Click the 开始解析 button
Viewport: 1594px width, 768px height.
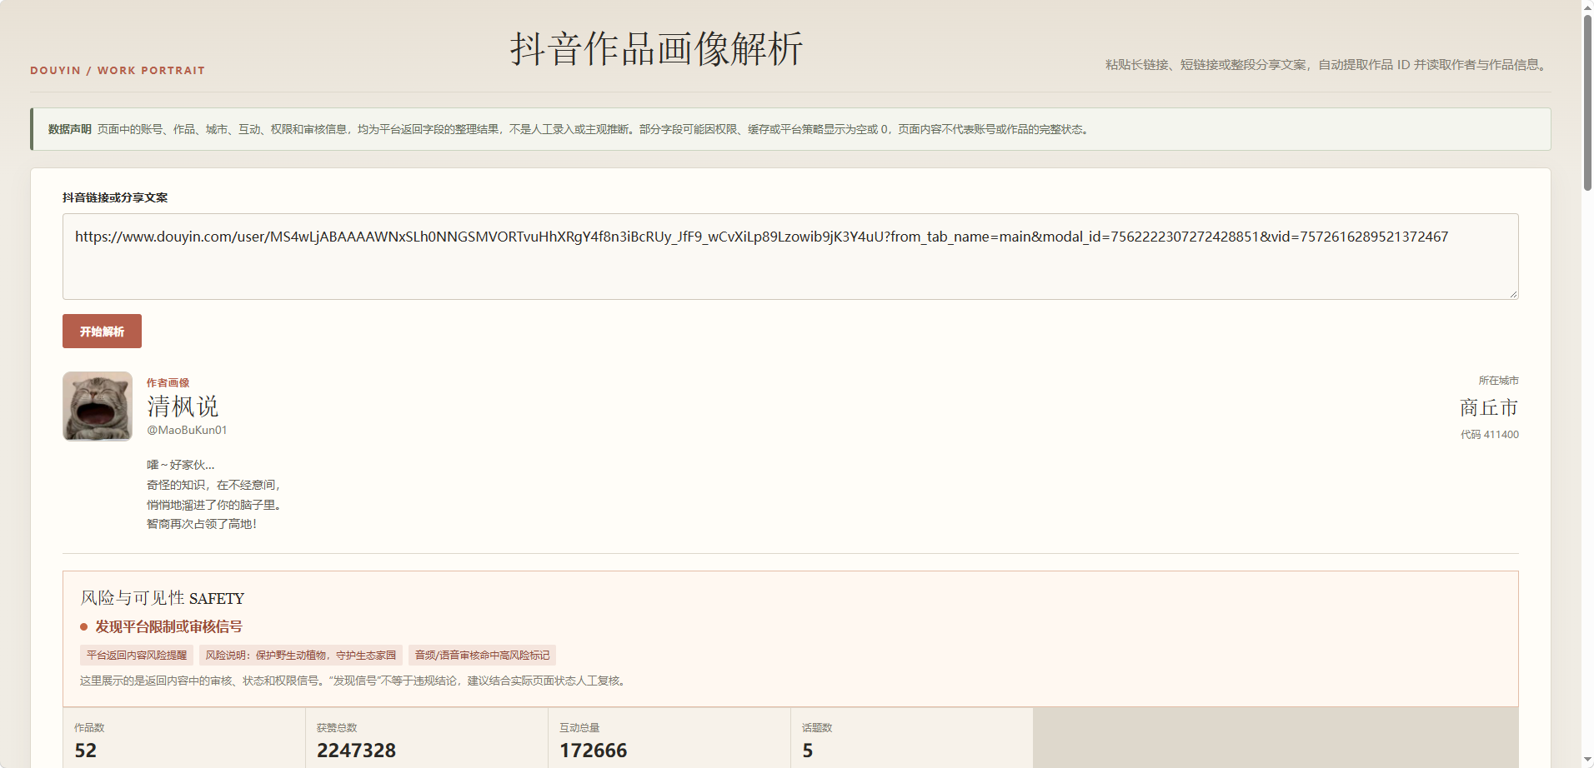[102, 332]
